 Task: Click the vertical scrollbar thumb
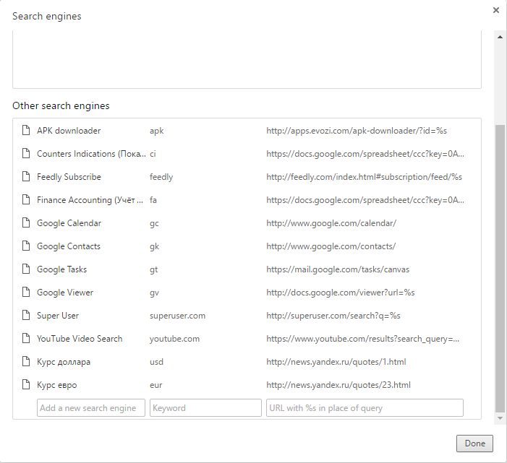(x=500, y=269)
